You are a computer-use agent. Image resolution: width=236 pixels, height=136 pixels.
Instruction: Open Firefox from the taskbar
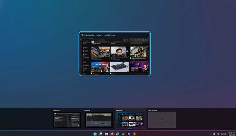(112, 134)
